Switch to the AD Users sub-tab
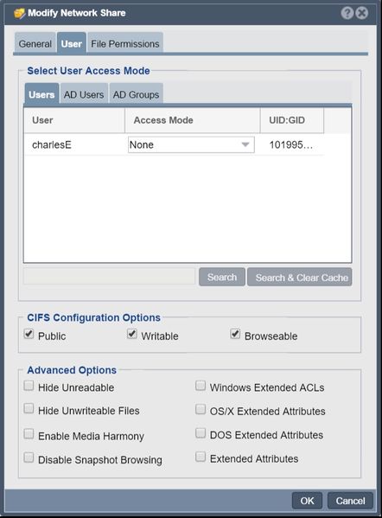This screenshot has height=518, width=382. coord(84,94)
